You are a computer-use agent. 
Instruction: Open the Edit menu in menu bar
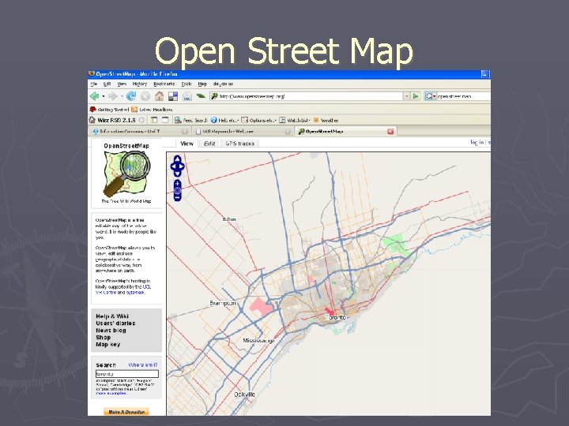pyautogui.click(x=107, y=84)
